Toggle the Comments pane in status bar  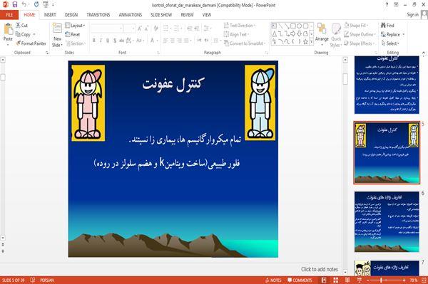point(300,280)
